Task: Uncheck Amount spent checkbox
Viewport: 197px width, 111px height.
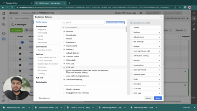Action: click(x=64, y=56)
